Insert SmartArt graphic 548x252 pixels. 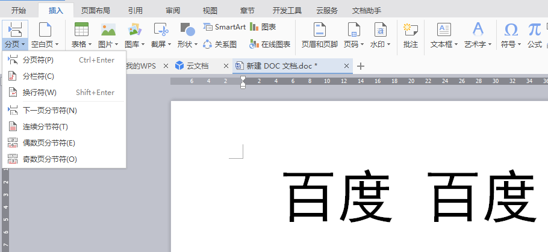pos(225,27)
